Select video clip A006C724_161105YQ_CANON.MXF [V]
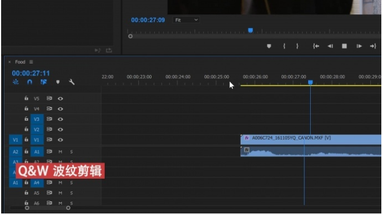This screenshot has width=383, height=214. coord(311,140)
